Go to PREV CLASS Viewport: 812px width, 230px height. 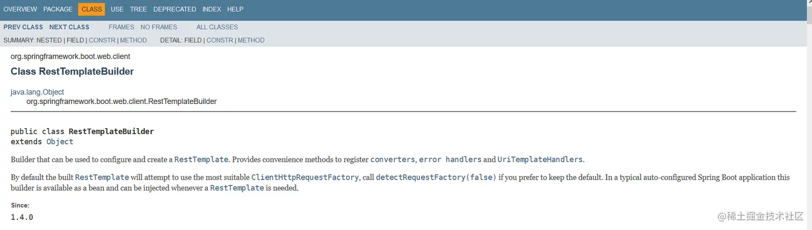click(23, 27)
